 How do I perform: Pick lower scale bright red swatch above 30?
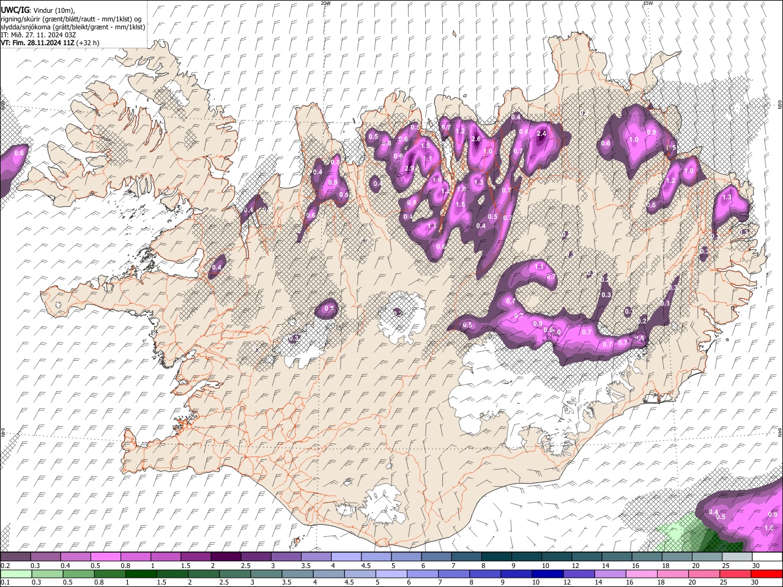point(766,574)
